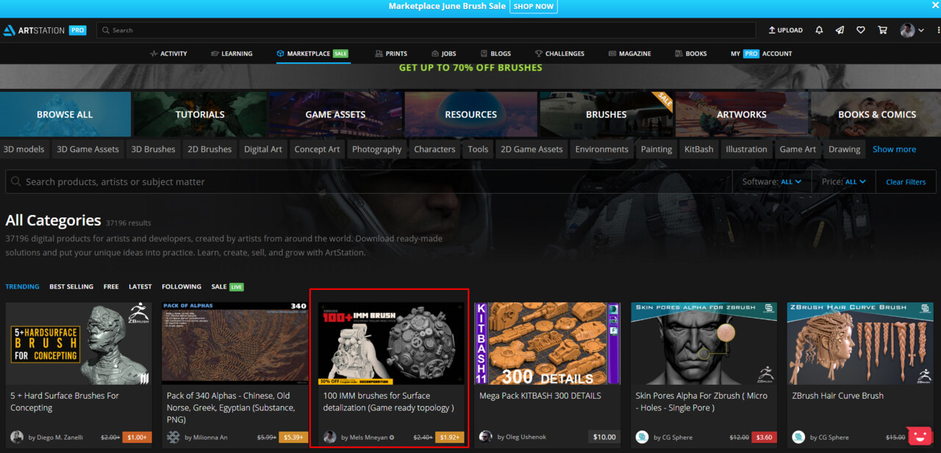Click Show more subcategories link

click(894, 149)
